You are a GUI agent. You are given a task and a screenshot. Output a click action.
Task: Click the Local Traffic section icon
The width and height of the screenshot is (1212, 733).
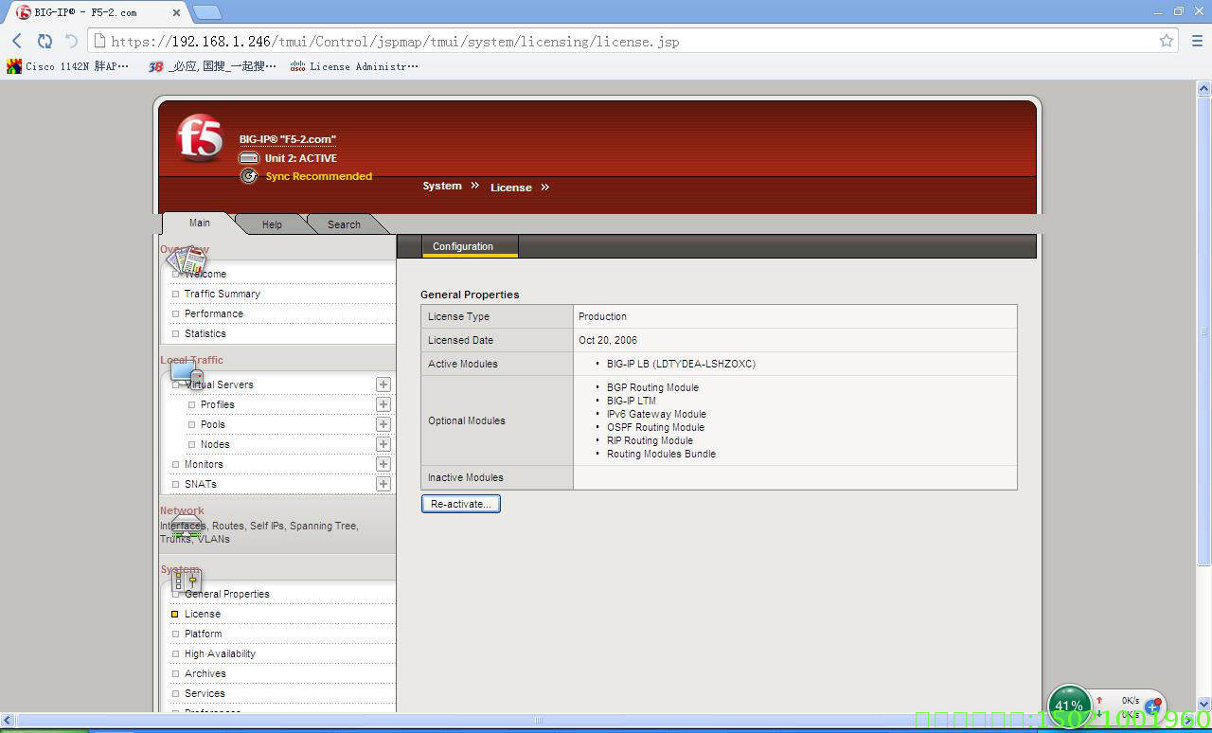(x=187, y=373)
